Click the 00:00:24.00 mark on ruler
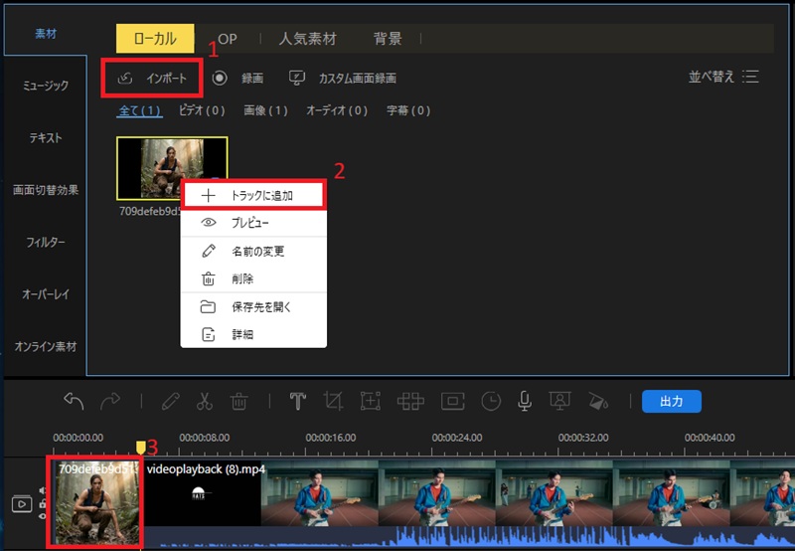Screen dimensions: 795x551 click(457, 438)
